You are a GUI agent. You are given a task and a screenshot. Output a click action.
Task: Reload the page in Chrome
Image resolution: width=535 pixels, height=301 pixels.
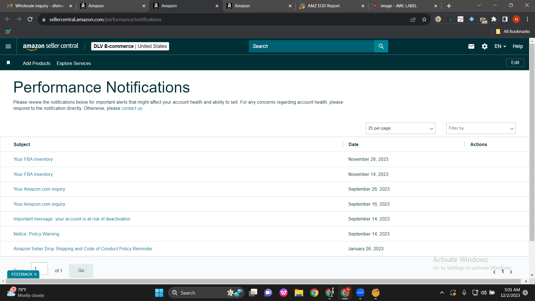point(30,19)
